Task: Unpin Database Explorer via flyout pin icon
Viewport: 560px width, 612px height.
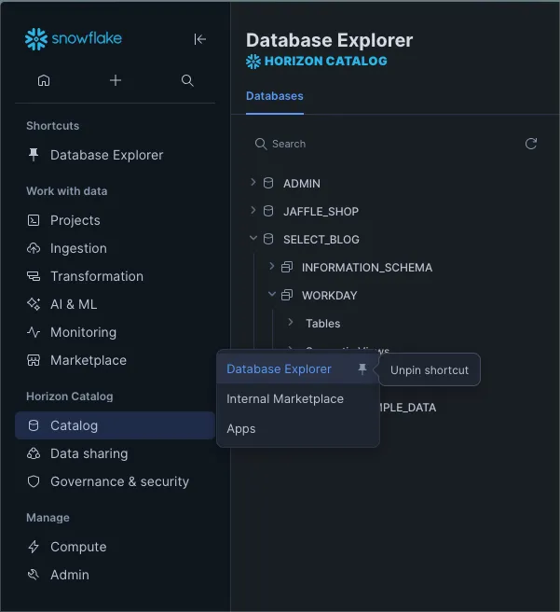Action: (x=362, y=369)
